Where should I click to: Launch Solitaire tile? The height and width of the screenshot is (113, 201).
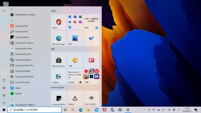pyautogui.click(x=59, y=76)
